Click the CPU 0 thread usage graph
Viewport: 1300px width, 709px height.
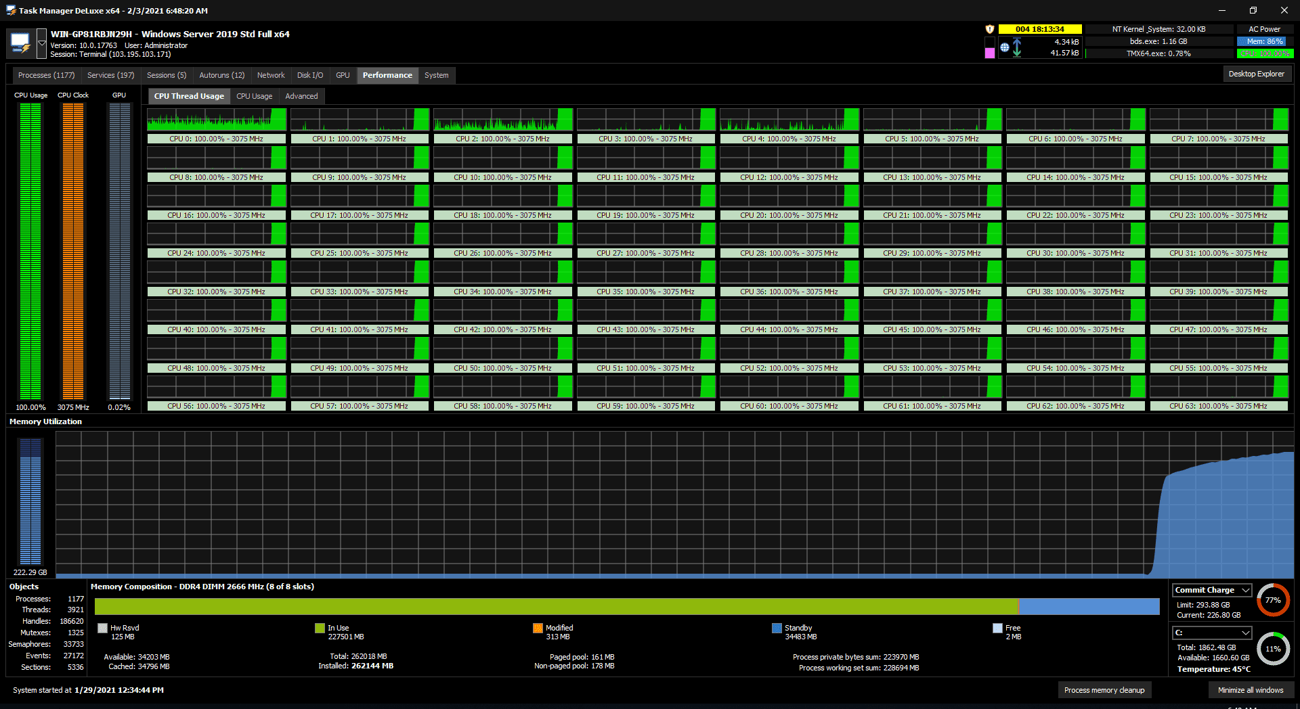[x=217, y=119]
